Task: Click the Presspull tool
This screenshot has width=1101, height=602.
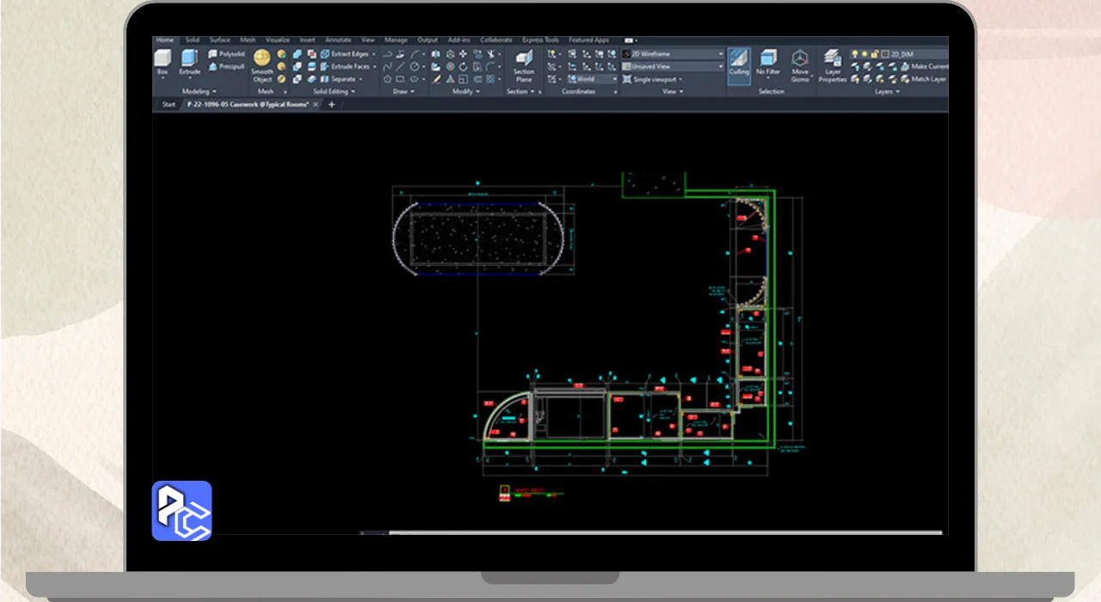Action: 227,66
